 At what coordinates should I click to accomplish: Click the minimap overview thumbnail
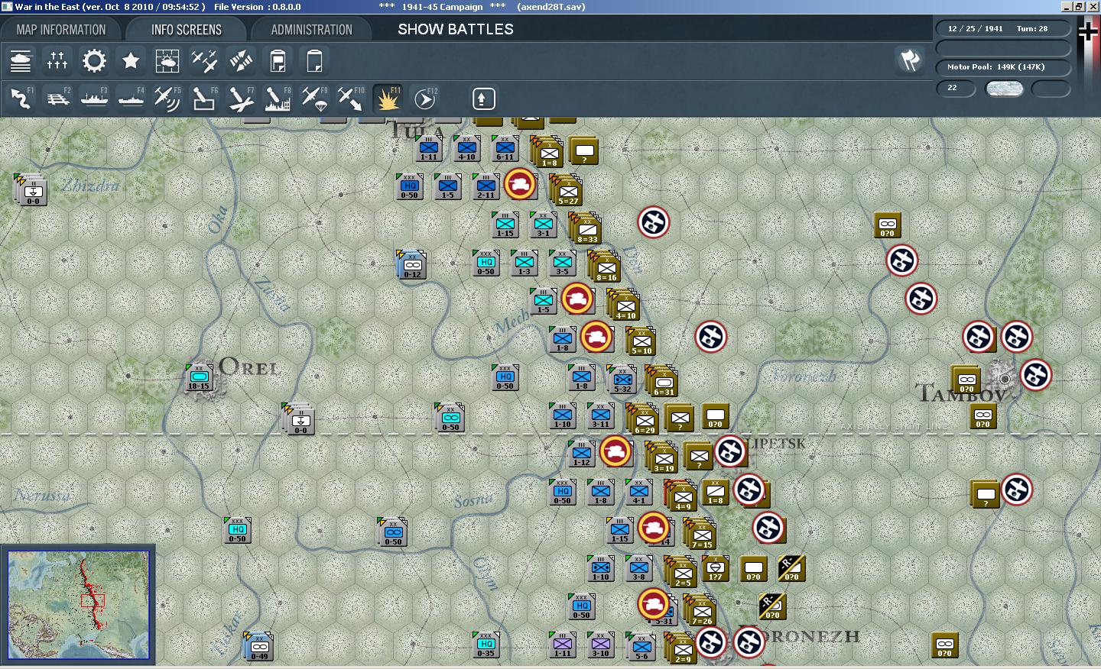click(78, 605)
